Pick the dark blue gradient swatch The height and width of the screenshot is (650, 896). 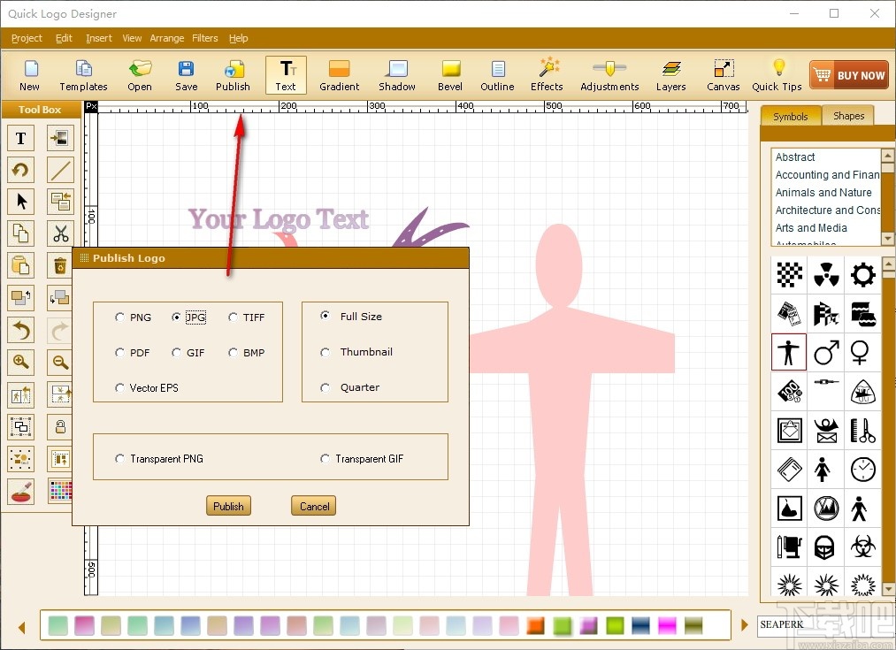(x=640, y=625)
